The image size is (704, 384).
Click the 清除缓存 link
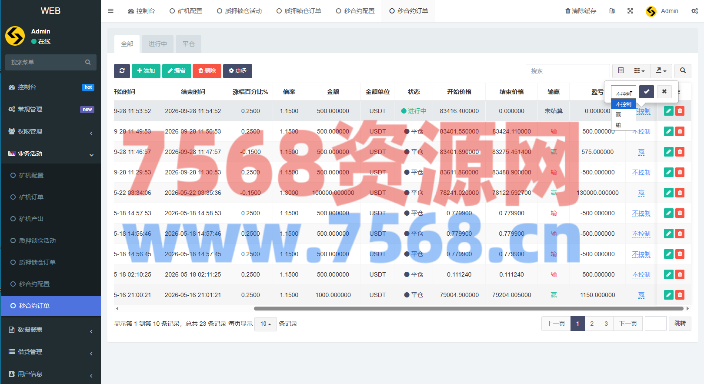pyautogui.click(x=581, y=11)
